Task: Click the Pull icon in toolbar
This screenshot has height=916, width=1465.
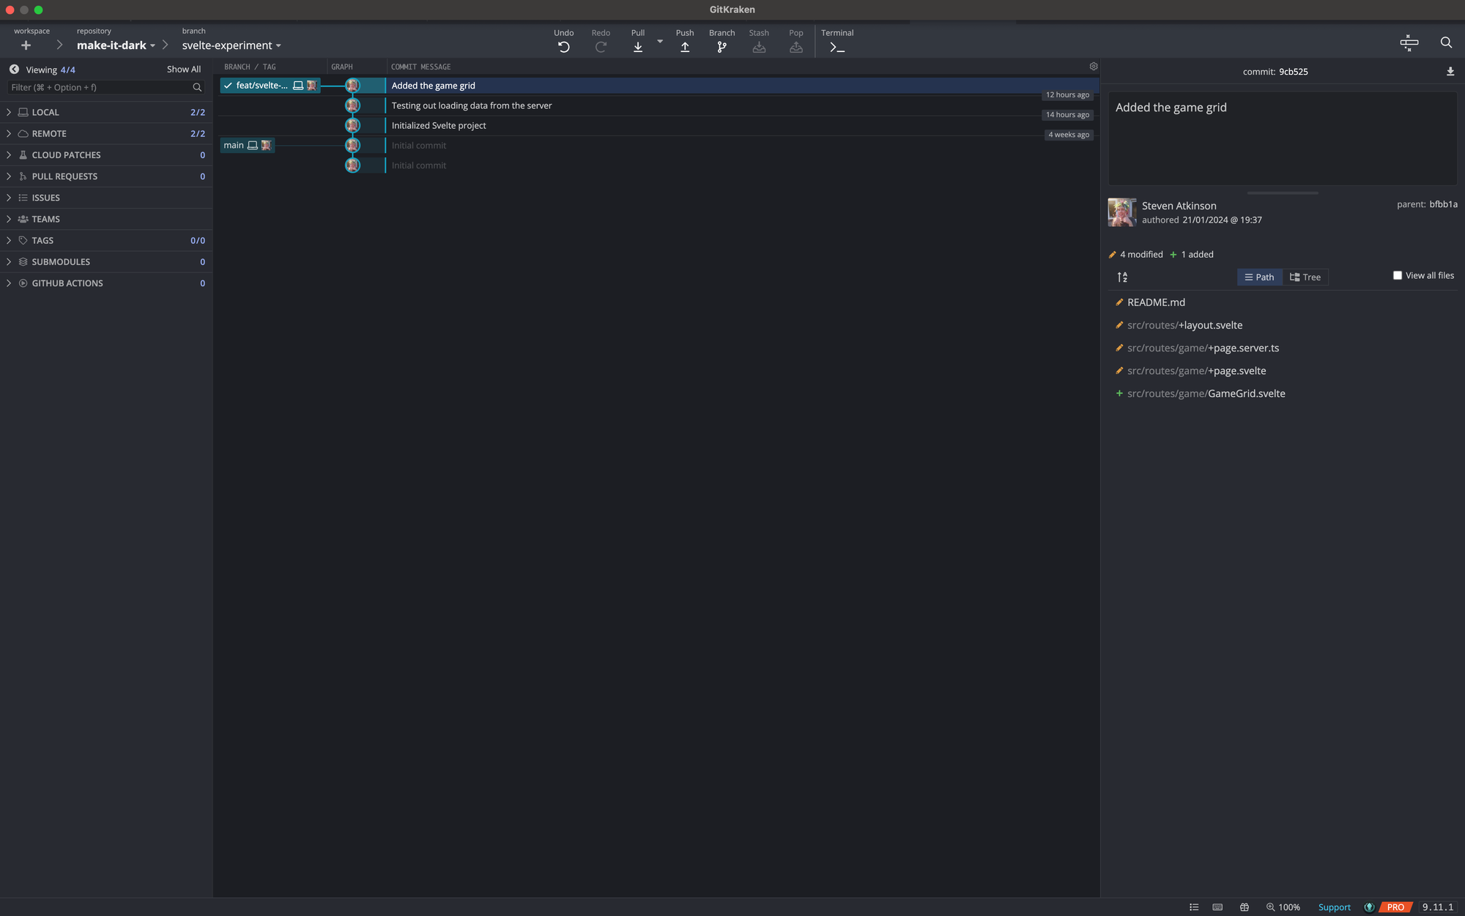Action: [x=637, y=47]
